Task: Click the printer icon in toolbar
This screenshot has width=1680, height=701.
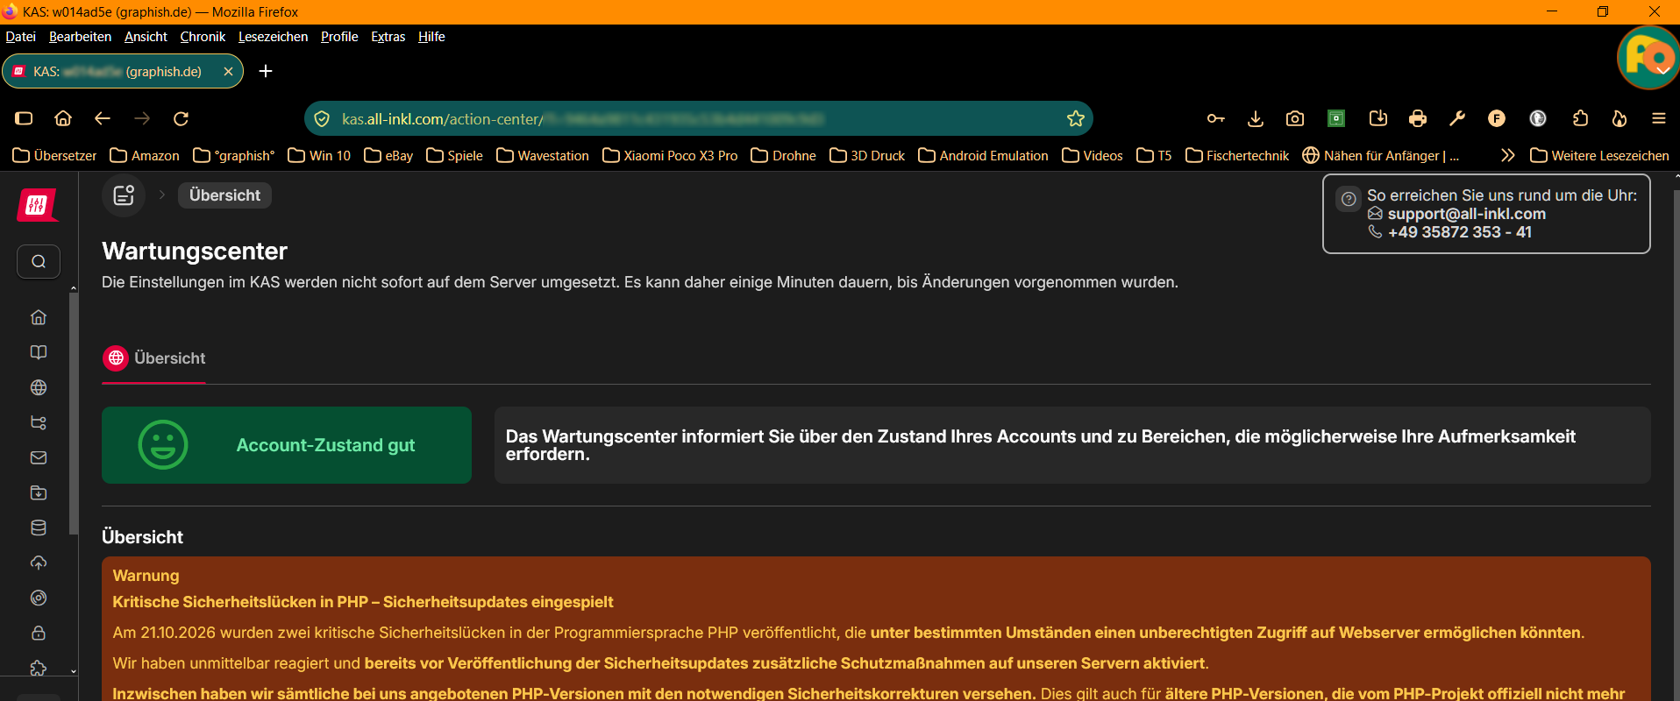Action: [1418, 118]
